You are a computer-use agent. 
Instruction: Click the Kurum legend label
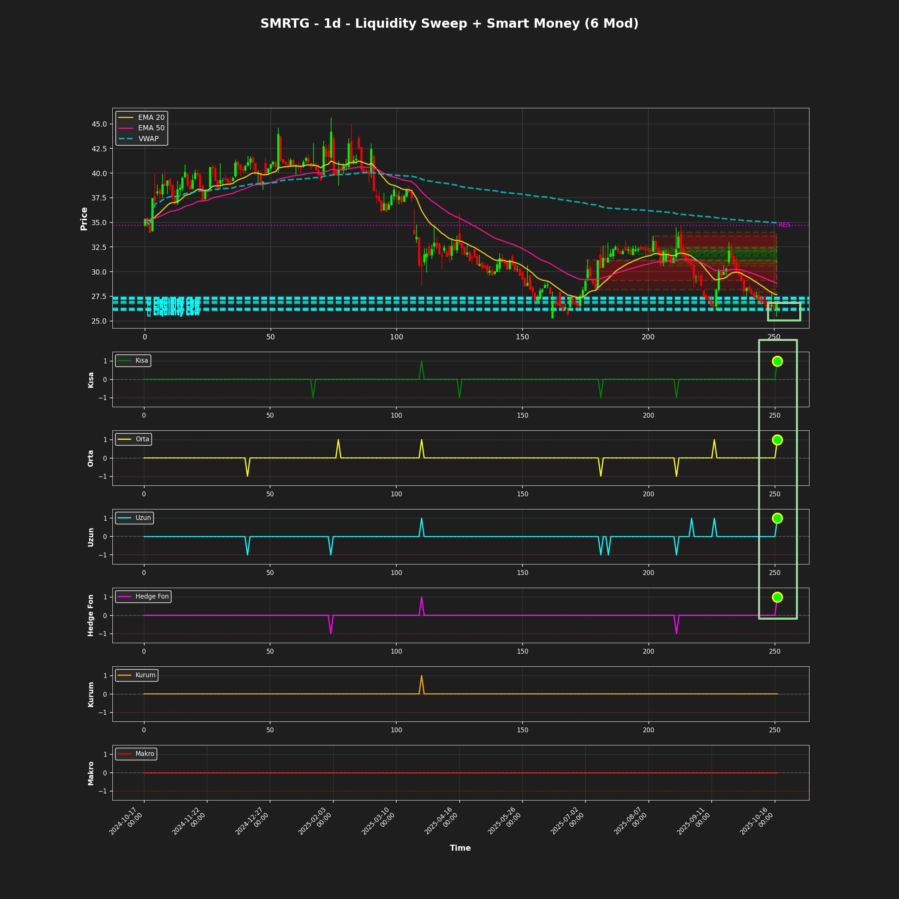click(x=145, y=675)
